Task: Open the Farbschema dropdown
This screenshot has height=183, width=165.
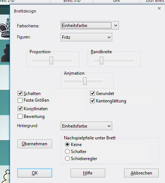Action: [90, 26]
